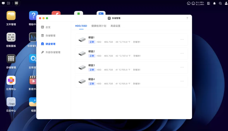Open the video center clapperboard icon
This screenshot has width=228, height=131.
pyautogui.click(x=33, y=80)
